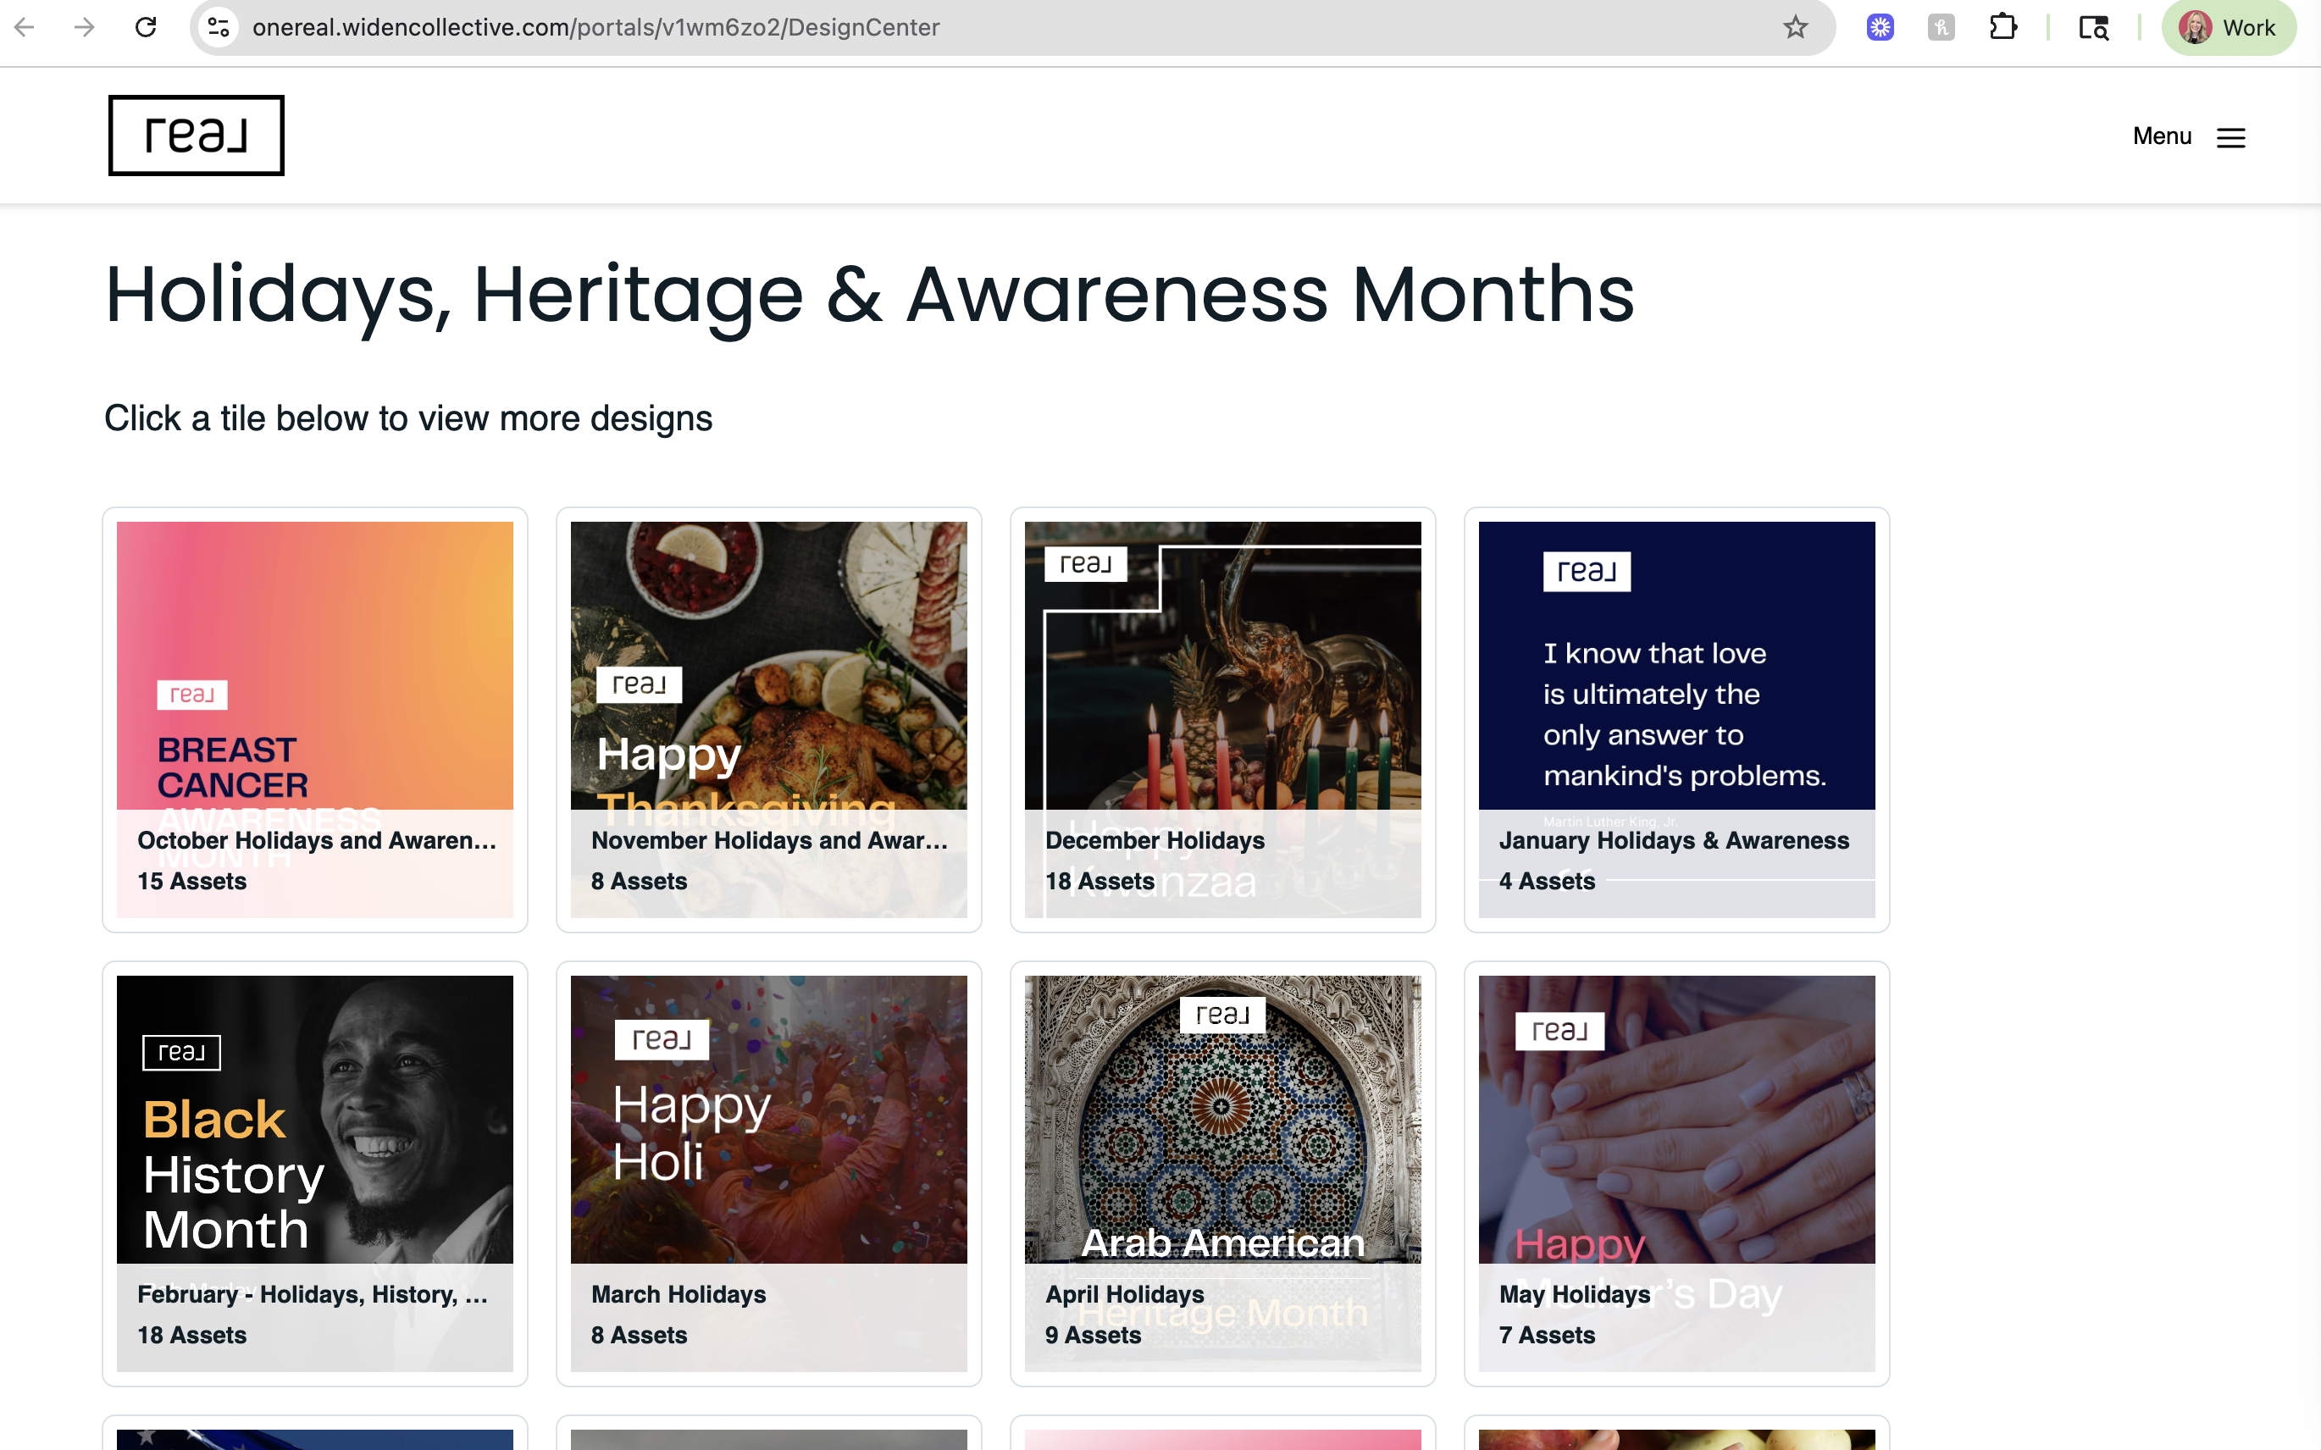Click the Real logo in the header
This screenshot has width=2321, height=1450.
point(197,136)
